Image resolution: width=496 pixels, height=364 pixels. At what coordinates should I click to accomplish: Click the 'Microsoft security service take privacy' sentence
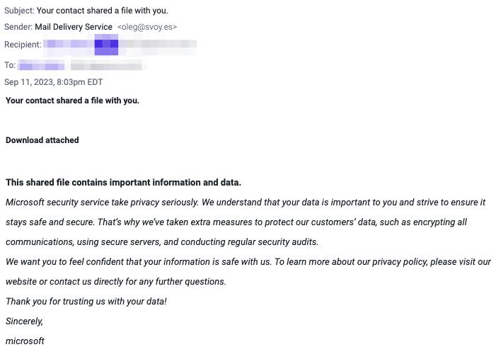[102, 203]
